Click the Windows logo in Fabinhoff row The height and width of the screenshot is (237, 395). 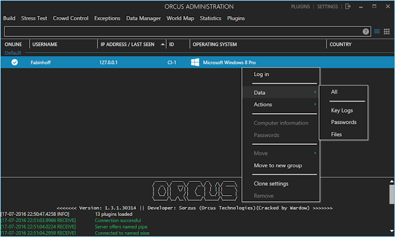[195, 62]
